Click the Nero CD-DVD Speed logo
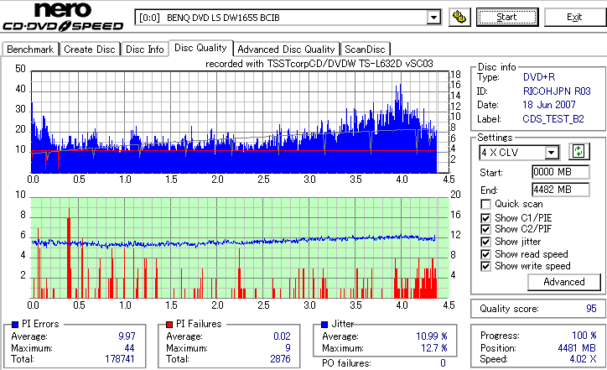 tap(63, 17)
